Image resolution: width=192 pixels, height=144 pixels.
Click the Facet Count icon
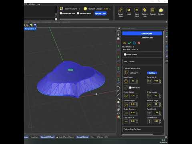(126, 81)
